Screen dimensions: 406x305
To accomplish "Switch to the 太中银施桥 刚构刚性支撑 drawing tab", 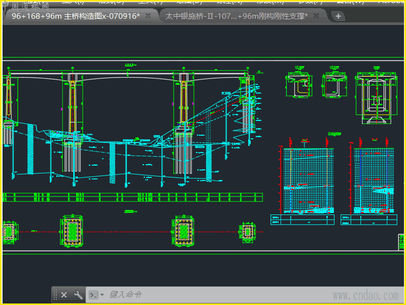I will coord(236,16).
